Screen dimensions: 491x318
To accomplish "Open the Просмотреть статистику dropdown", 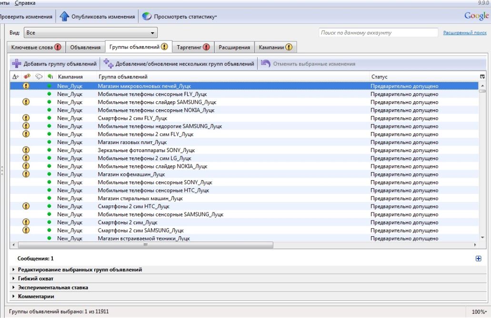I will tap(180, 17).
